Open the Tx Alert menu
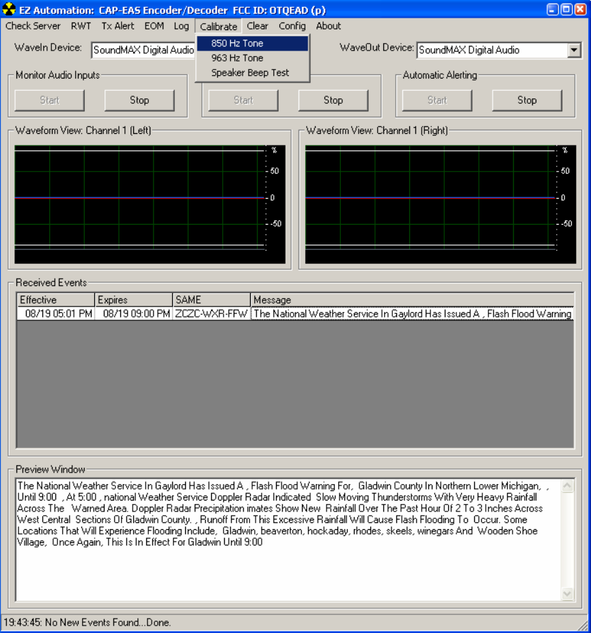 pos(118,26)
